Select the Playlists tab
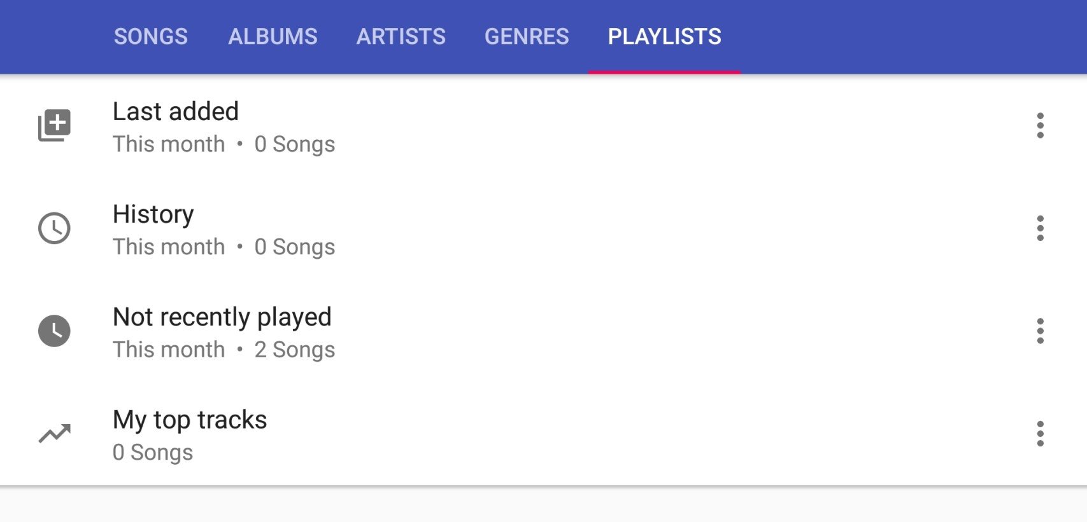This screenshot has width=1087, height=522. [664, 36]
